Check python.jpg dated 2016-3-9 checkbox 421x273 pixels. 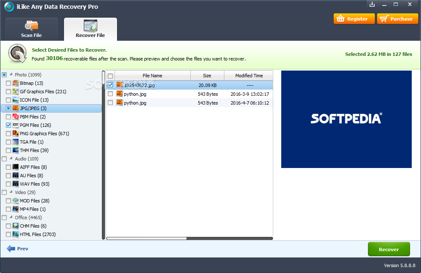click(x=110, y=94)
